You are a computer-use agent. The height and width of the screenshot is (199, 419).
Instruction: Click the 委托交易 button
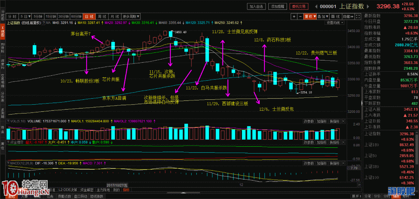[x=299, y=6]
